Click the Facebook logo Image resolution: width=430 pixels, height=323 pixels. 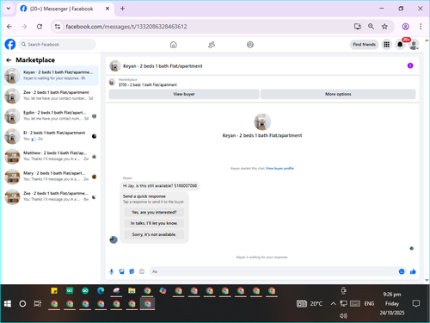pos(10,45)
